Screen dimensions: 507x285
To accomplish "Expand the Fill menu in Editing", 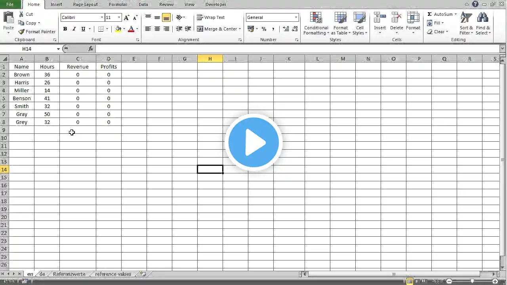I will pos(435,23).
